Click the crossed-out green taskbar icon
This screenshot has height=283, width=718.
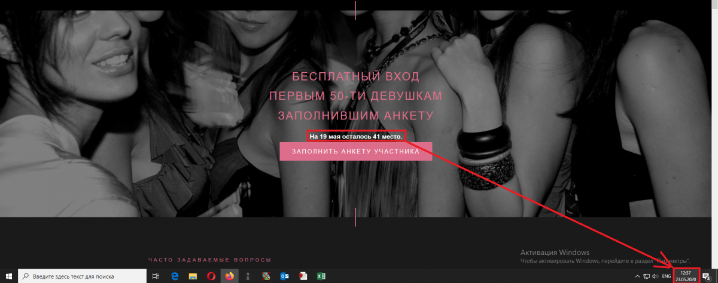point(266,276)
